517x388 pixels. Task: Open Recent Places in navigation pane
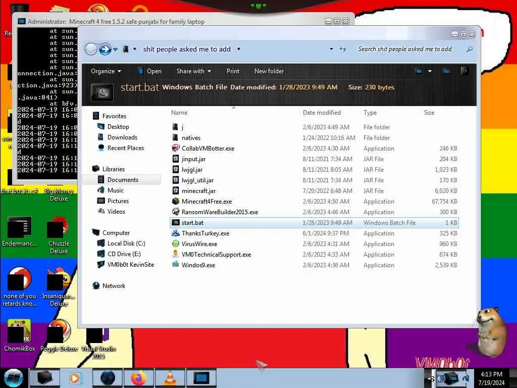121,148
